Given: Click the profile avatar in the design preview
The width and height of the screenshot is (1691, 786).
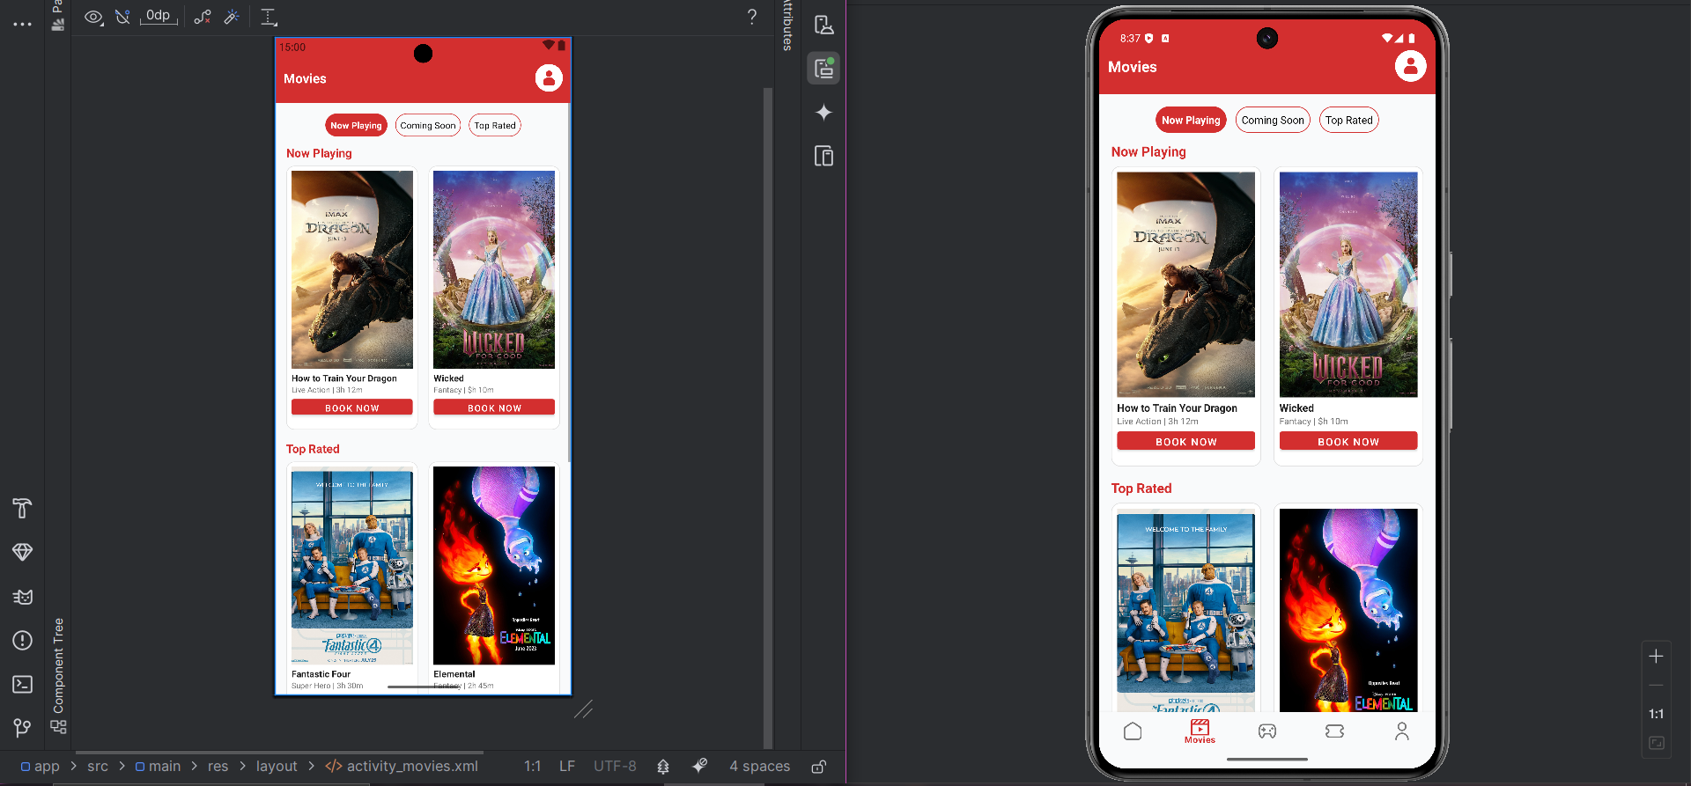Looking at the screenshot, I should 549,78.
